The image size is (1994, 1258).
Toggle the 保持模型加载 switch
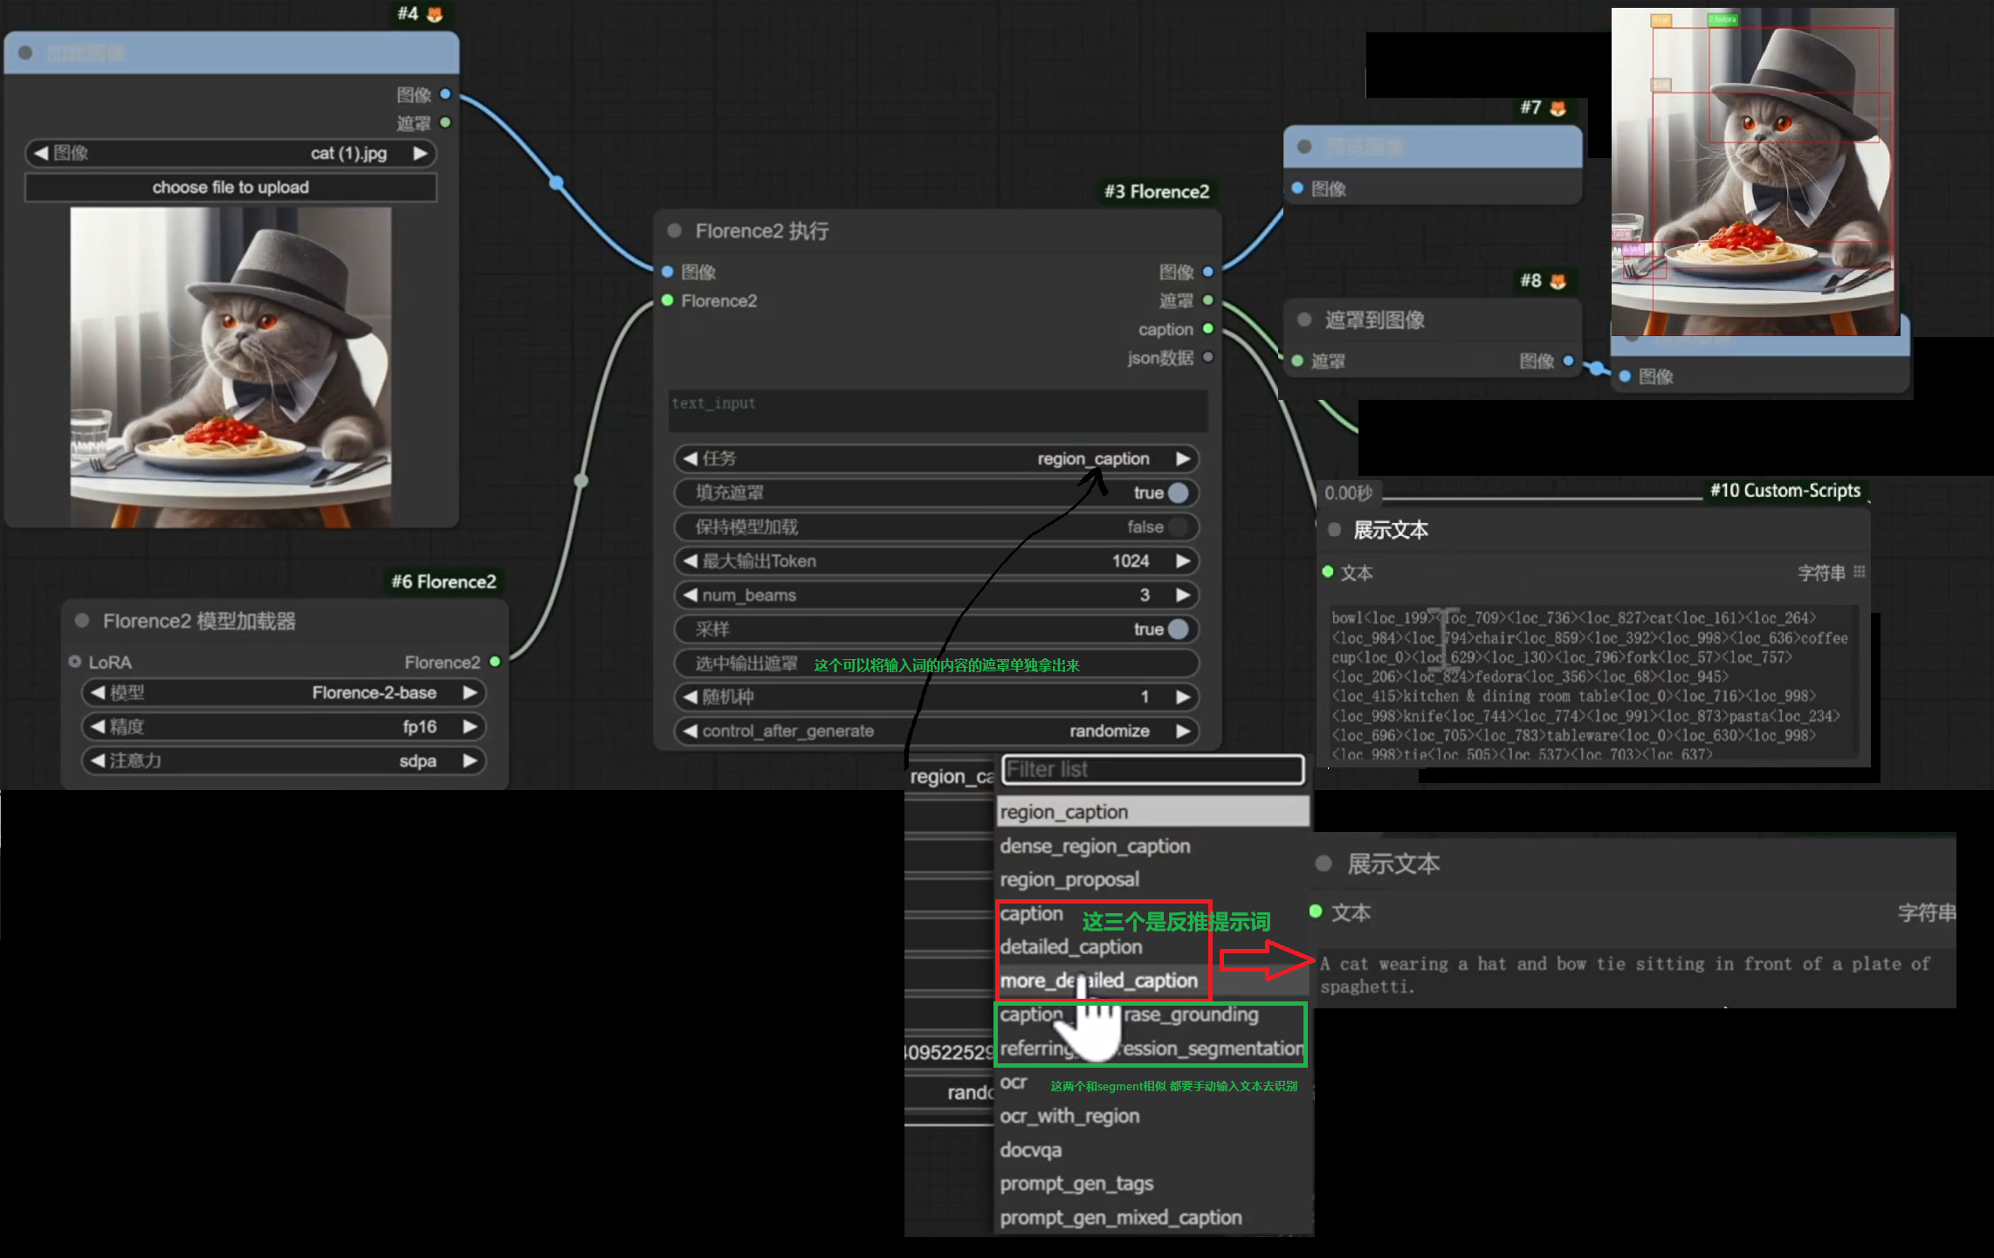click(x=1177, y=526)
